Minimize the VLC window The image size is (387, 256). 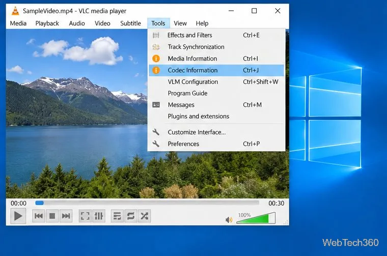[231, 11]
